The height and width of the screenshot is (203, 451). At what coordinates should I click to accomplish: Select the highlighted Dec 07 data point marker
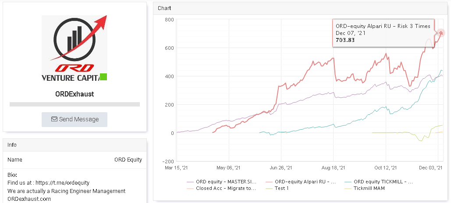tap(441, 33)
